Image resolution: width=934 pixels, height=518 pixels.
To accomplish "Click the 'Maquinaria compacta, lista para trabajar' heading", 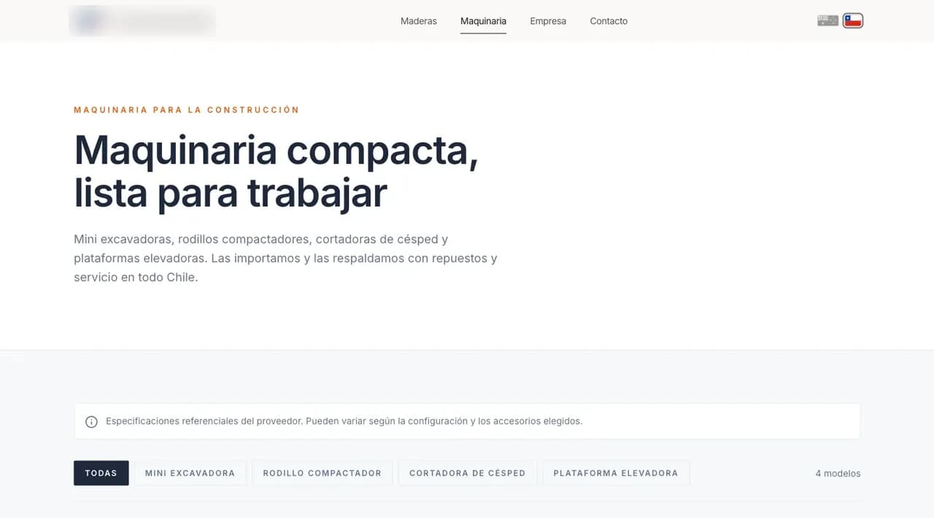I will pyautogui.click(x=277, y=171).
